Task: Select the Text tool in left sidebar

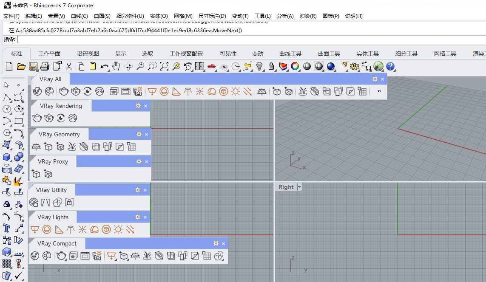Action: [x=6, y=228]
